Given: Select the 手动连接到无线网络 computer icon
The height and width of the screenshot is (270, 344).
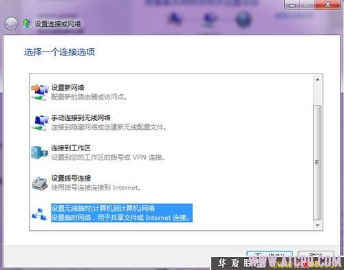Looking at the screenshot, I should (40, 123).
